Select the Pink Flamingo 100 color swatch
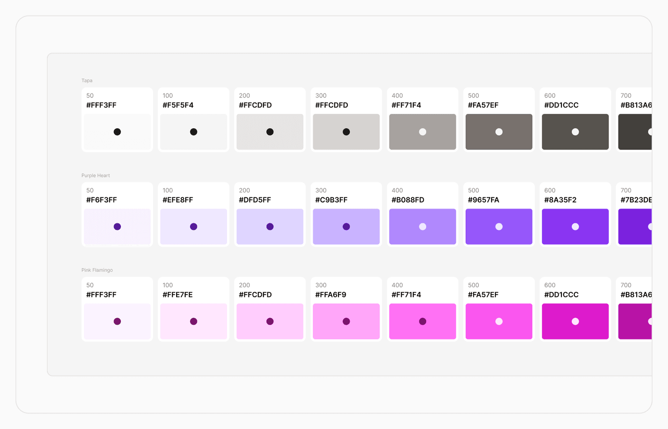Screen dimensions: 668x429 point(194,321)
